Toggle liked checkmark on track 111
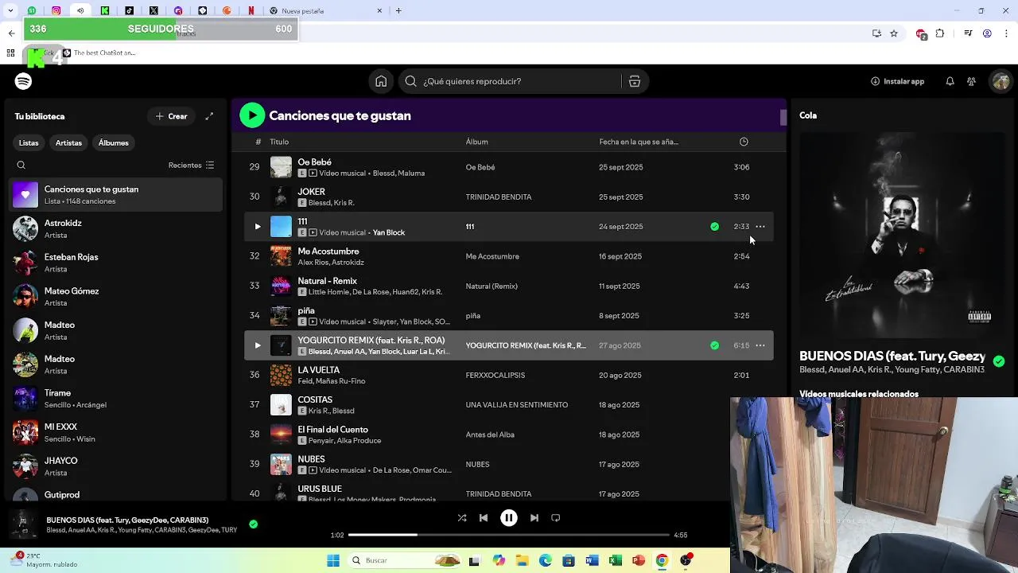The width and height of the screenshot is (1018, 573). pyautogui.click(x=714, y=227)
